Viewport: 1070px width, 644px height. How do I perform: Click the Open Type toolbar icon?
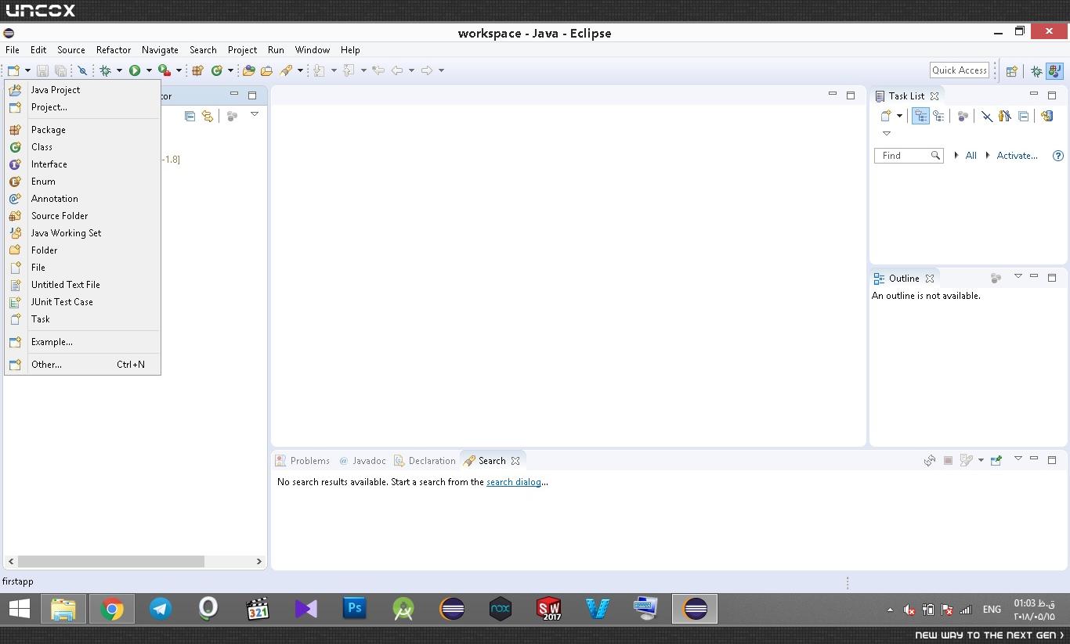[249, 70]
